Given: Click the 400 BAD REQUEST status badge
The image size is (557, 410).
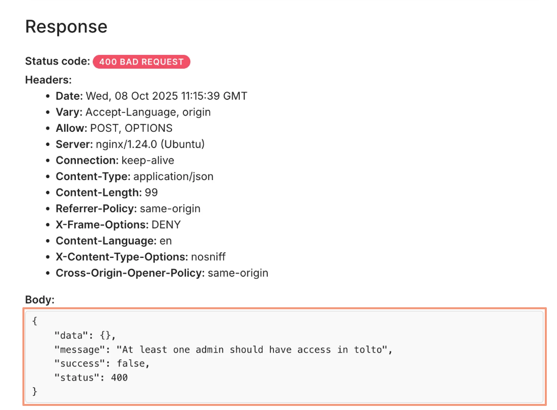Looking at the screenshot, I should point(141,62).
